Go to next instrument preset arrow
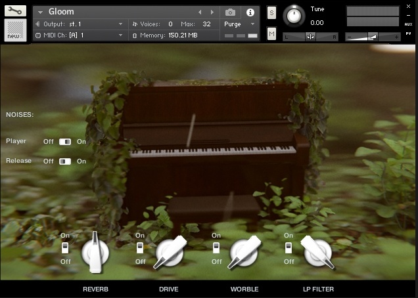This screenshot has width=418, height=298. (x=212, y=12)
